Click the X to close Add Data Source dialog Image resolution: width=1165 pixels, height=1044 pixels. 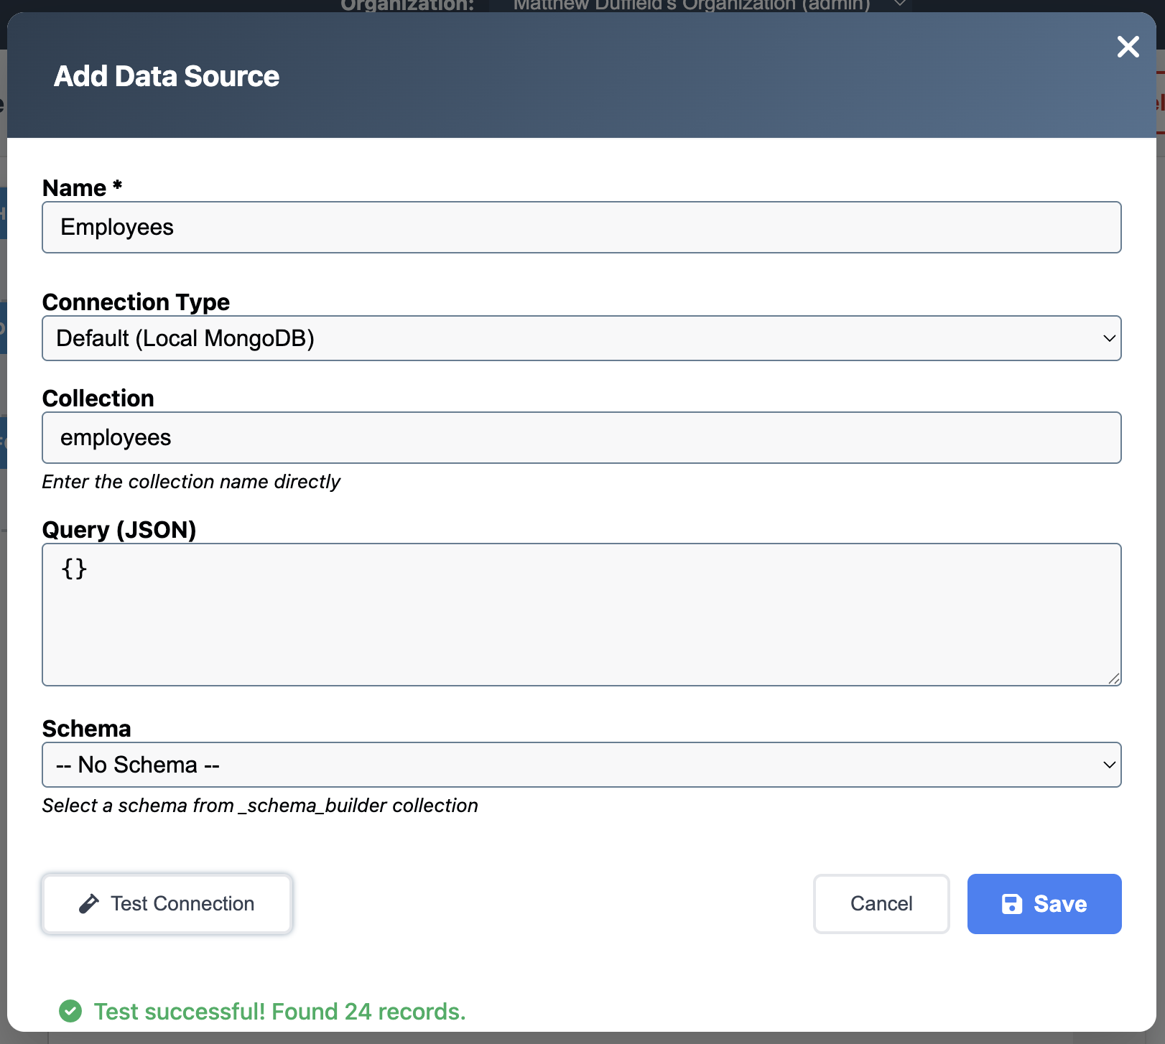tap(1128, 47)
